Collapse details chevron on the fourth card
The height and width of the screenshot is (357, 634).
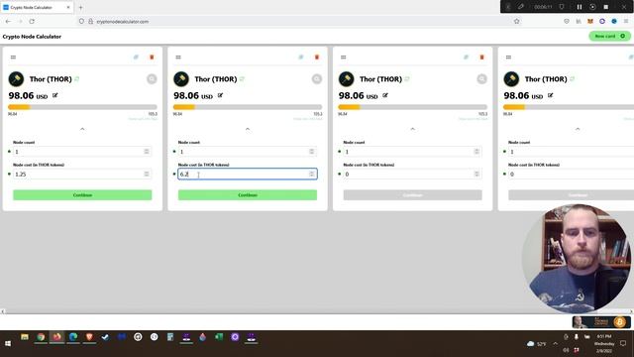(x=578, y=129)
